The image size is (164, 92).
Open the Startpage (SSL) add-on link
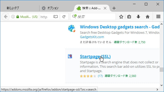(95, 56)
